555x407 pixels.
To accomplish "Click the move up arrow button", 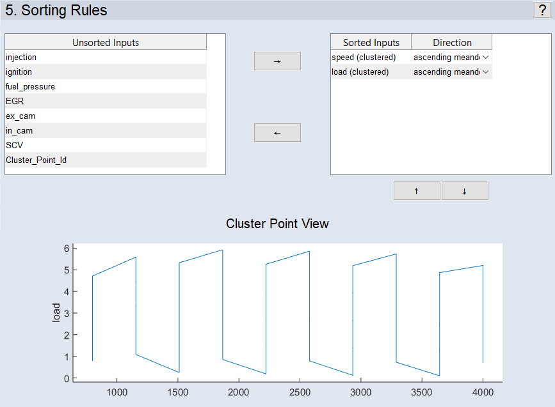I will pos(417,191).
